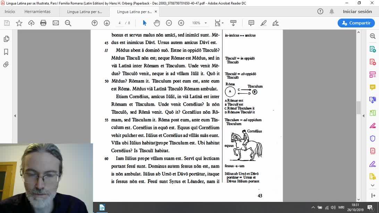
Task: Open Comment tool in right pane
Action: tap(372, 87)
